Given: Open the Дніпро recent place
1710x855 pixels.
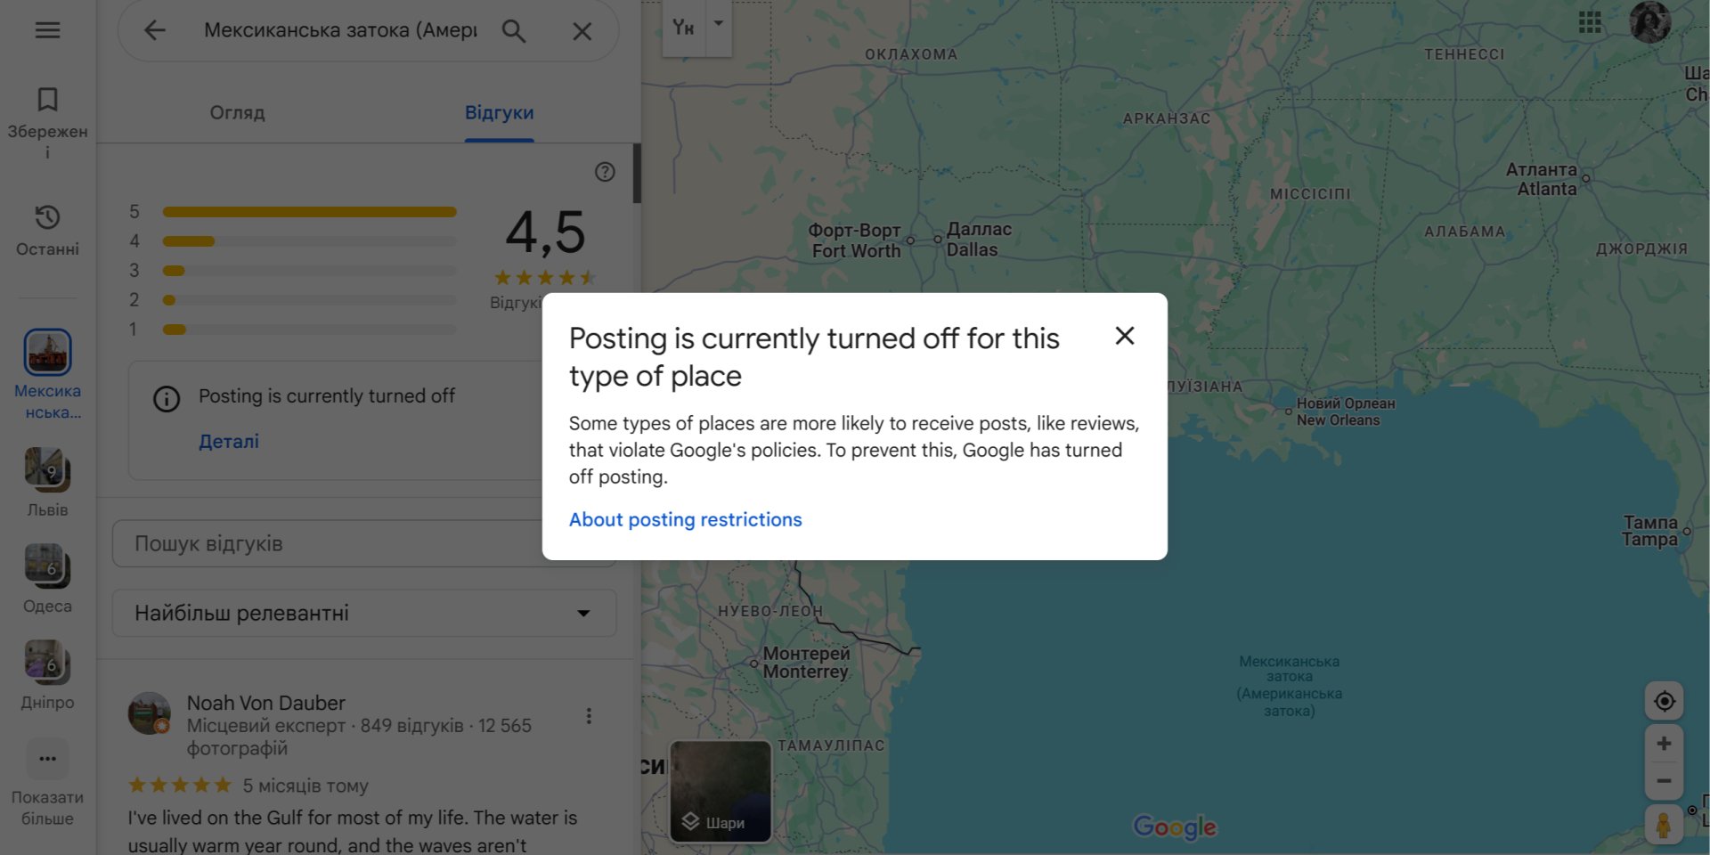Looking at the screenshot, I should pyautogui.click(x=47, y=662).
